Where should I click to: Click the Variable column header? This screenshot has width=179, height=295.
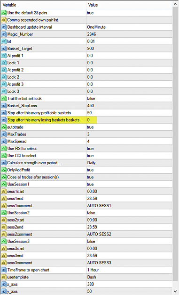click(9, 5)
